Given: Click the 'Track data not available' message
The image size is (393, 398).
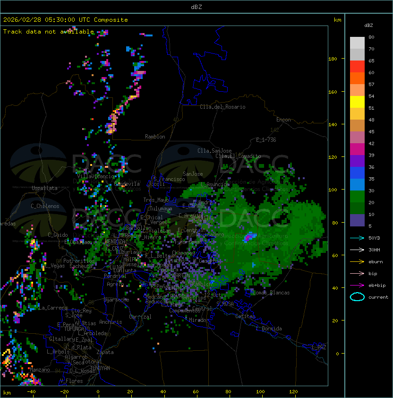Looking at the screenshot, I should [x=49, y=32].
